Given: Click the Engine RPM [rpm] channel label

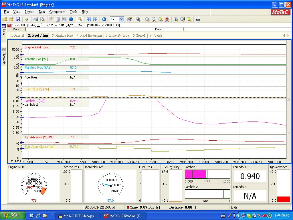Looking at the screenshot, I should pos(37,47).
